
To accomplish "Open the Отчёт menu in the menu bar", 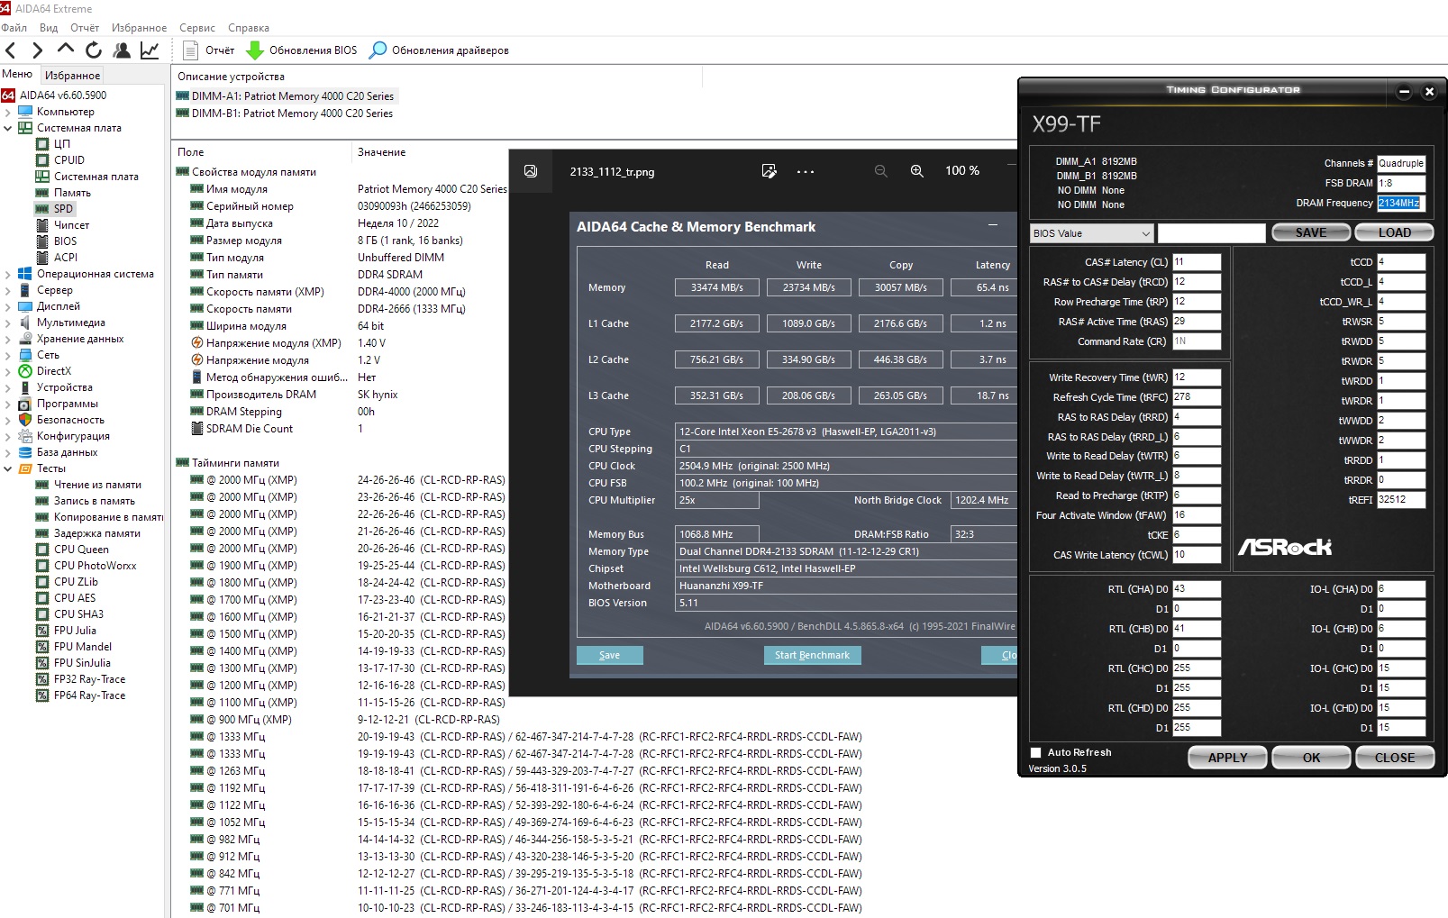I will point(85,28).
